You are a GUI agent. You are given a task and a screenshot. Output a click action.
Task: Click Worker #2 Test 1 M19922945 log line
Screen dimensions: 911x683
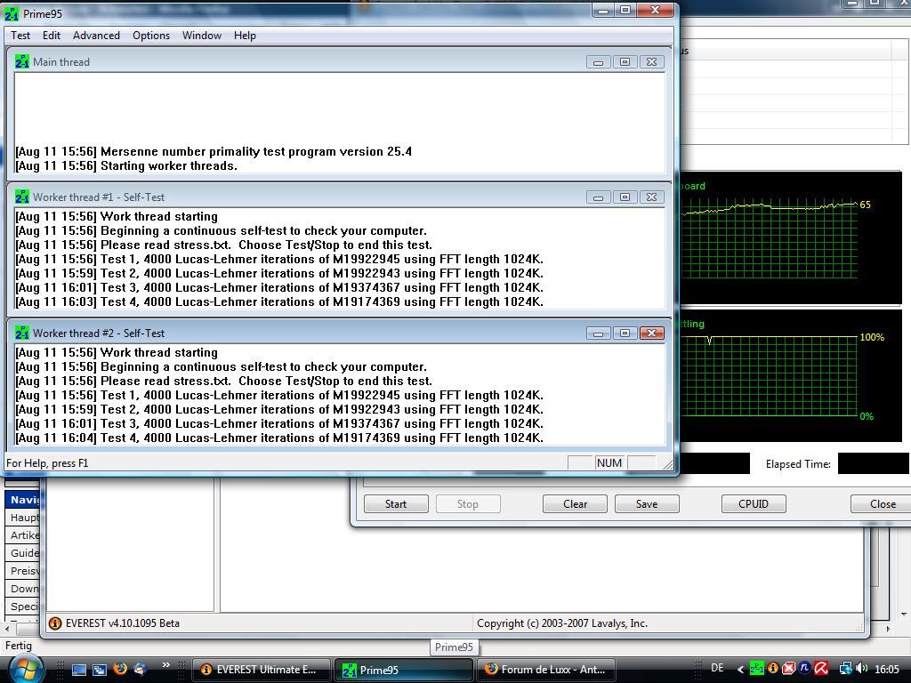(x=279, y=396)
